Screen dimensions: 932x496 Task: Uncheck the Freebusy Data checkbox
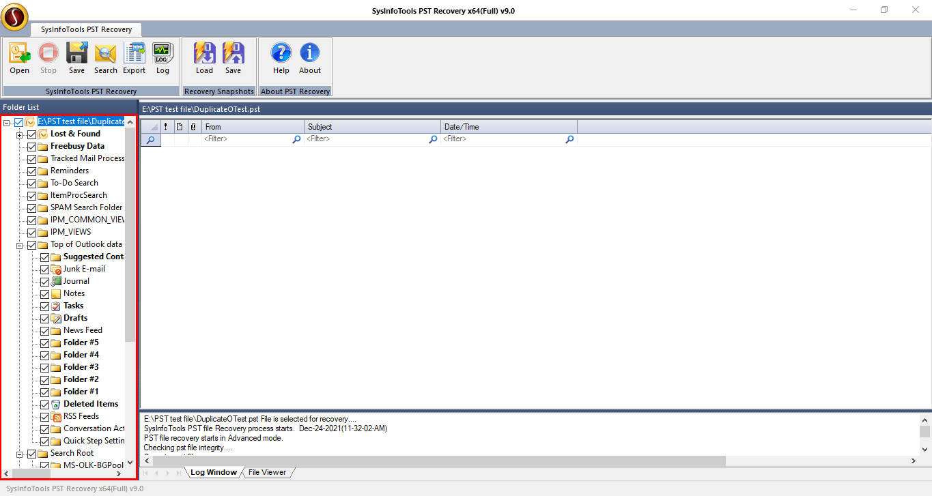(x=31, y=146)
